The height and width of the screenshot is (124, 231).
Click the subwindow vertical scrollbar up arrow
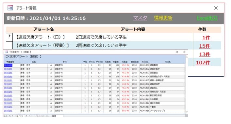tap(187, 56)
